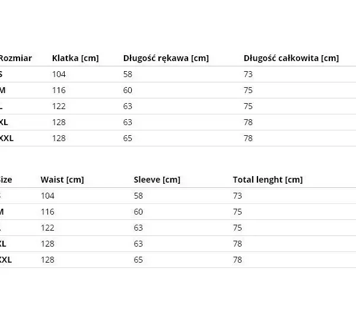Click sleeve value 60 in English table
This screenshot has height=316, width=356.
[x=138, y=212]
